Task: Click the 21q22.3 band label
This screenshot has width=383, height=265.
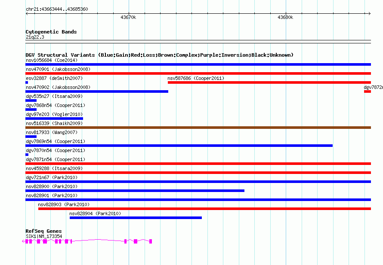Action: [x=35, y=37]
